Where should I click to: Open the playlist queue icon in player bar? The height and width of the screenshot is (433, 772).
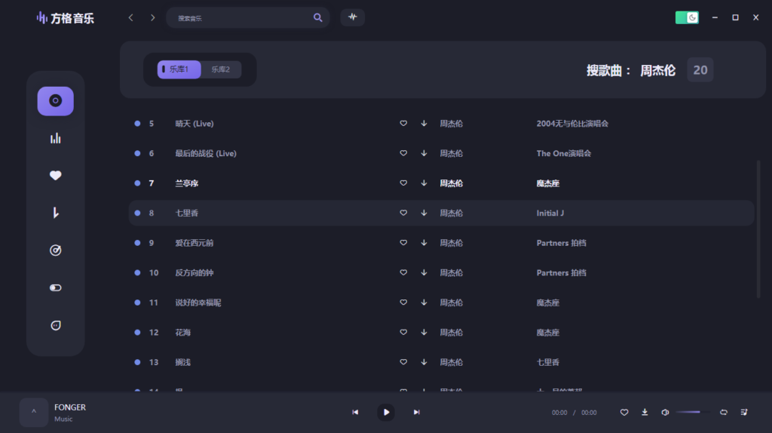(x=744, y=412)
